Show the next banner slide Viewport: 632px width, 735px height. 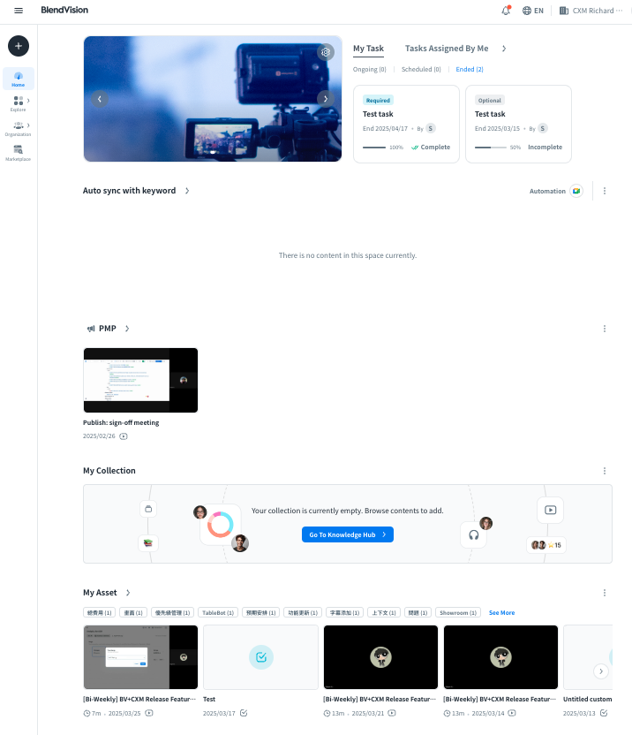coord(326,99)
